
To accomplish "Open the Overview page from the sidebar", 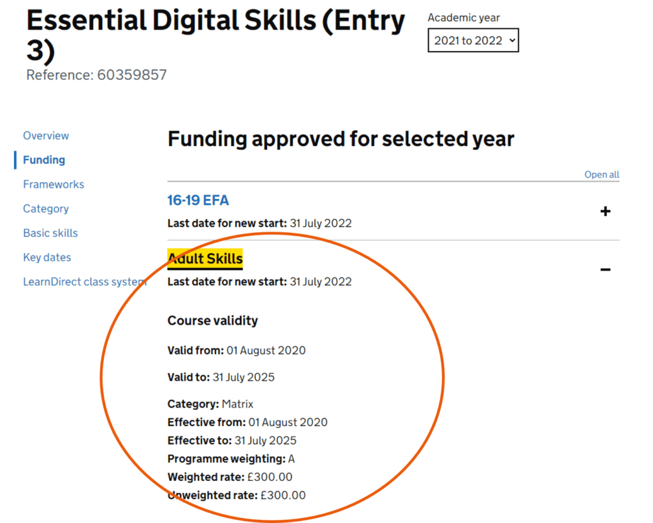I will [45, 135].
